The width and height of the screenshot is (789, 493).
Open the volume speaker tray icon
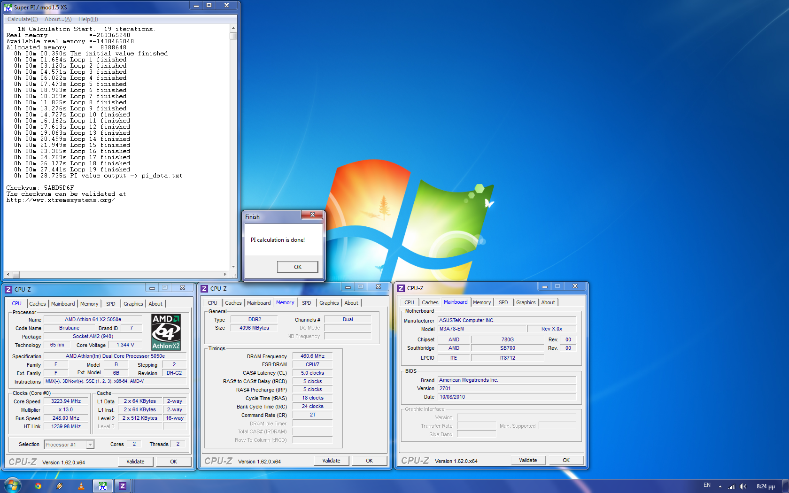pos(743,486)
